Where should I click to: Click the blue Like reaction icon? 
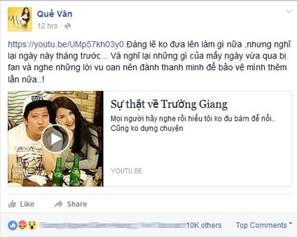[12, 225]
